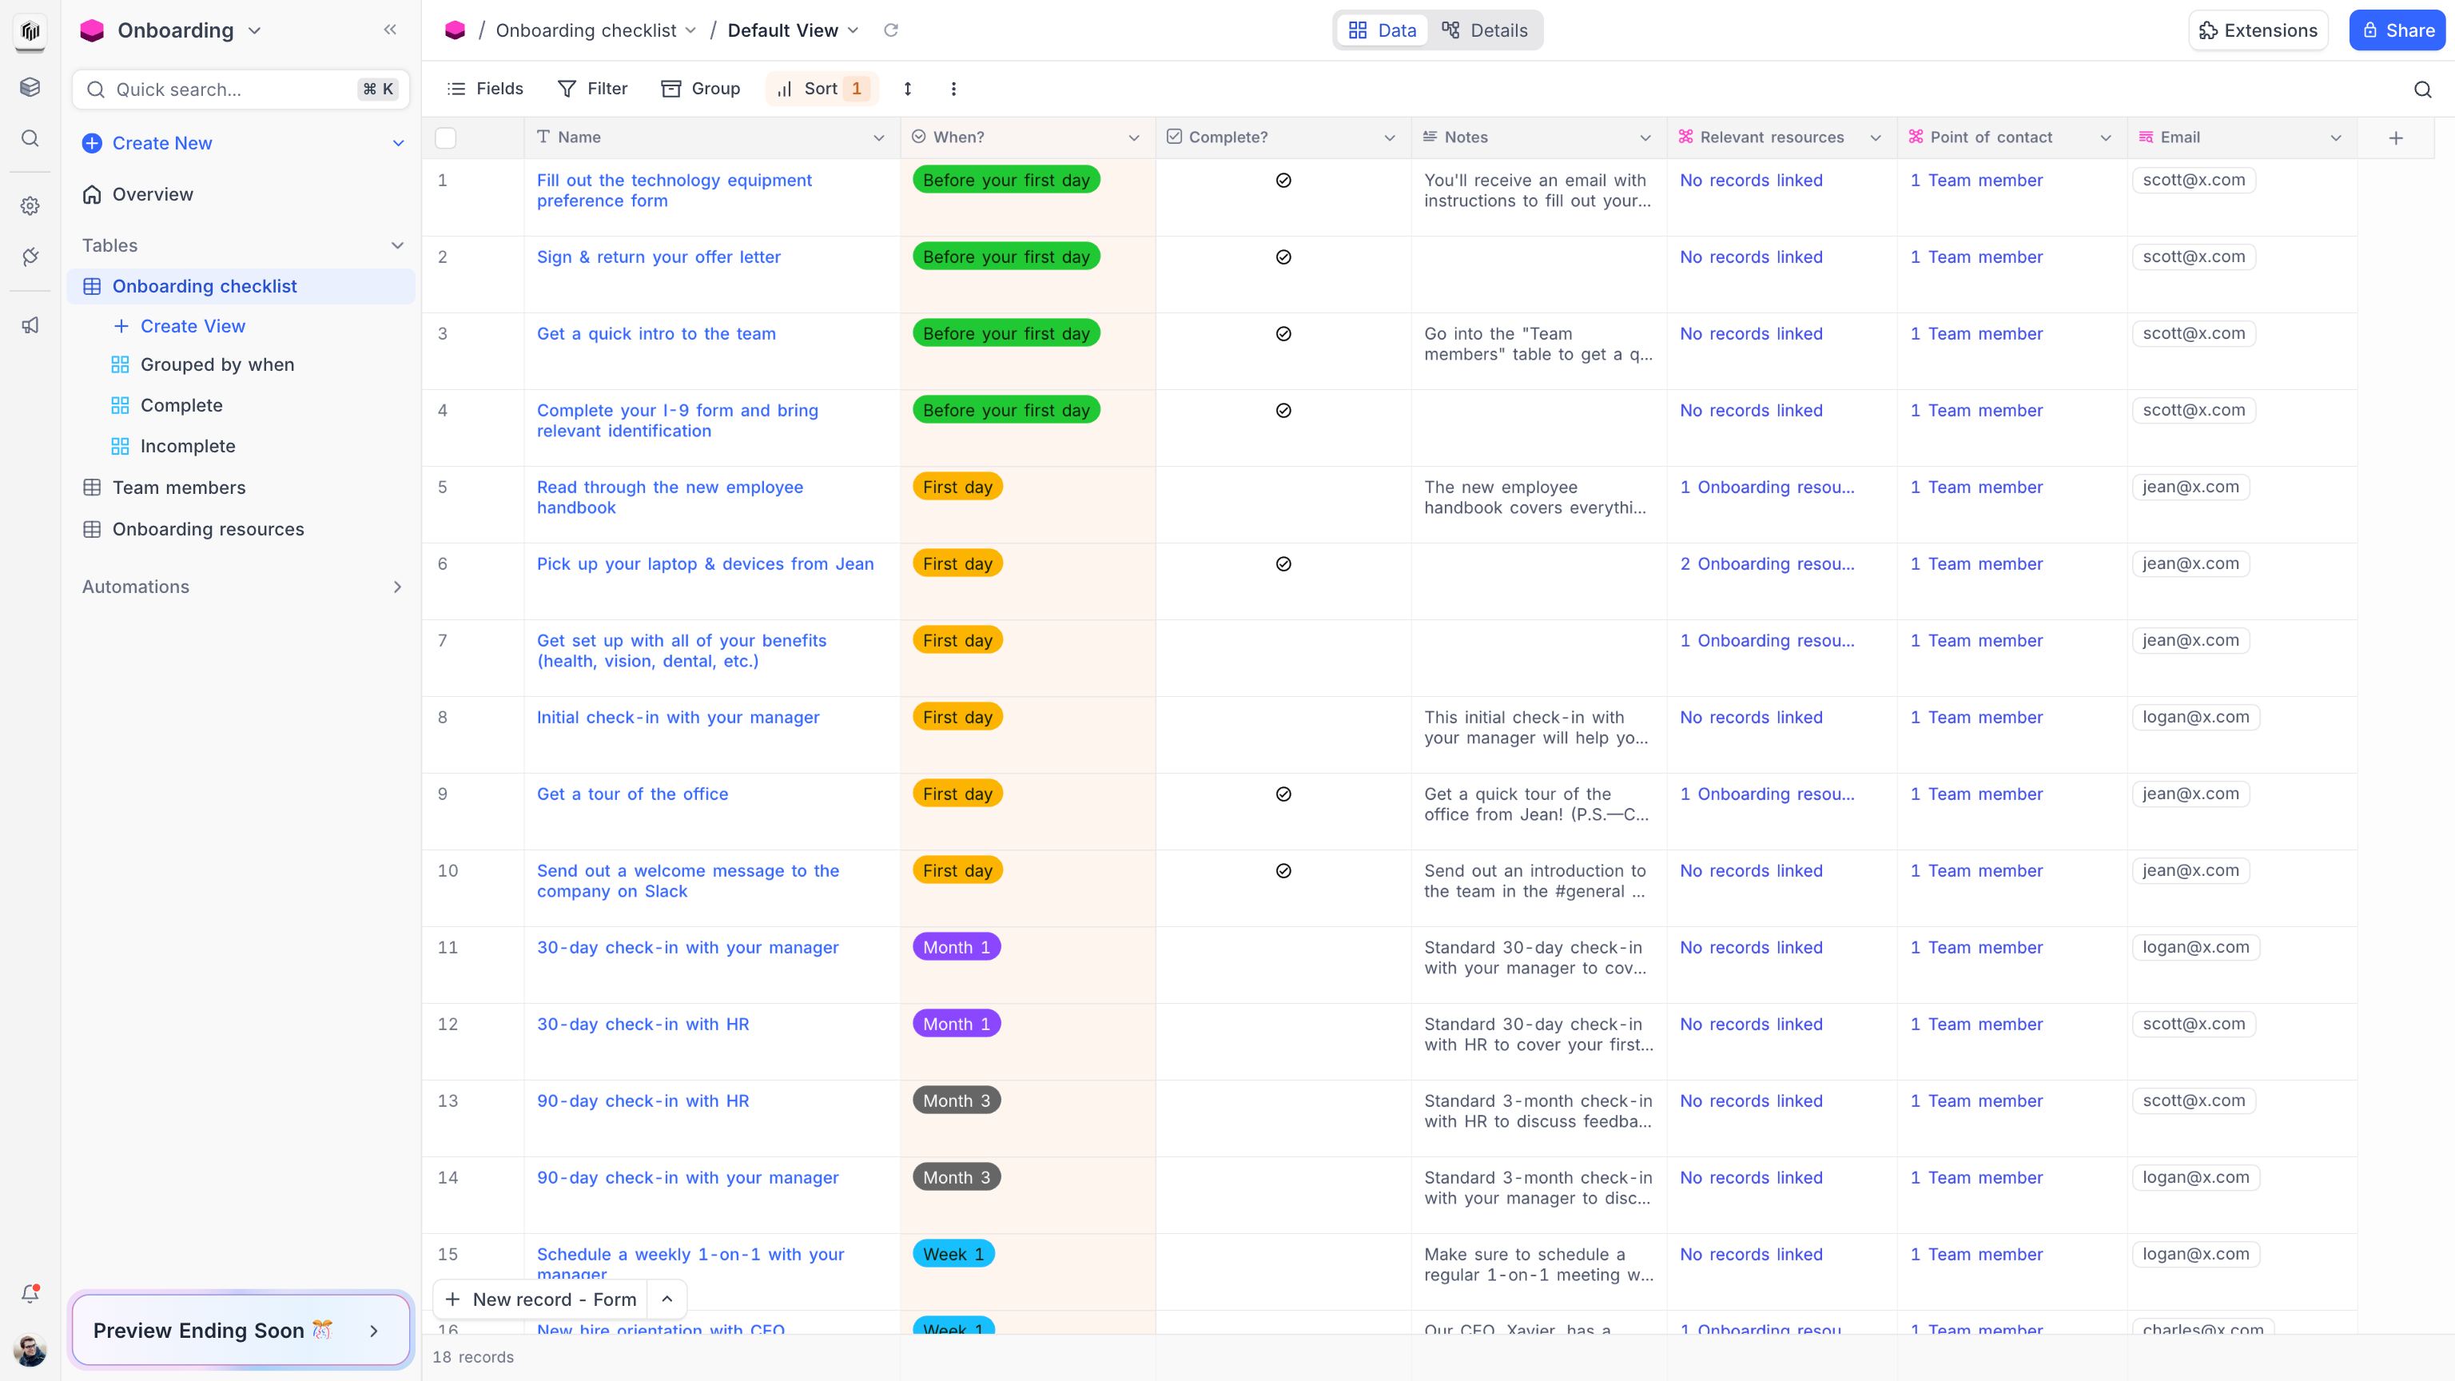
Task: Open the three-dot more options menu in toolbar
Action: (953, 89)
